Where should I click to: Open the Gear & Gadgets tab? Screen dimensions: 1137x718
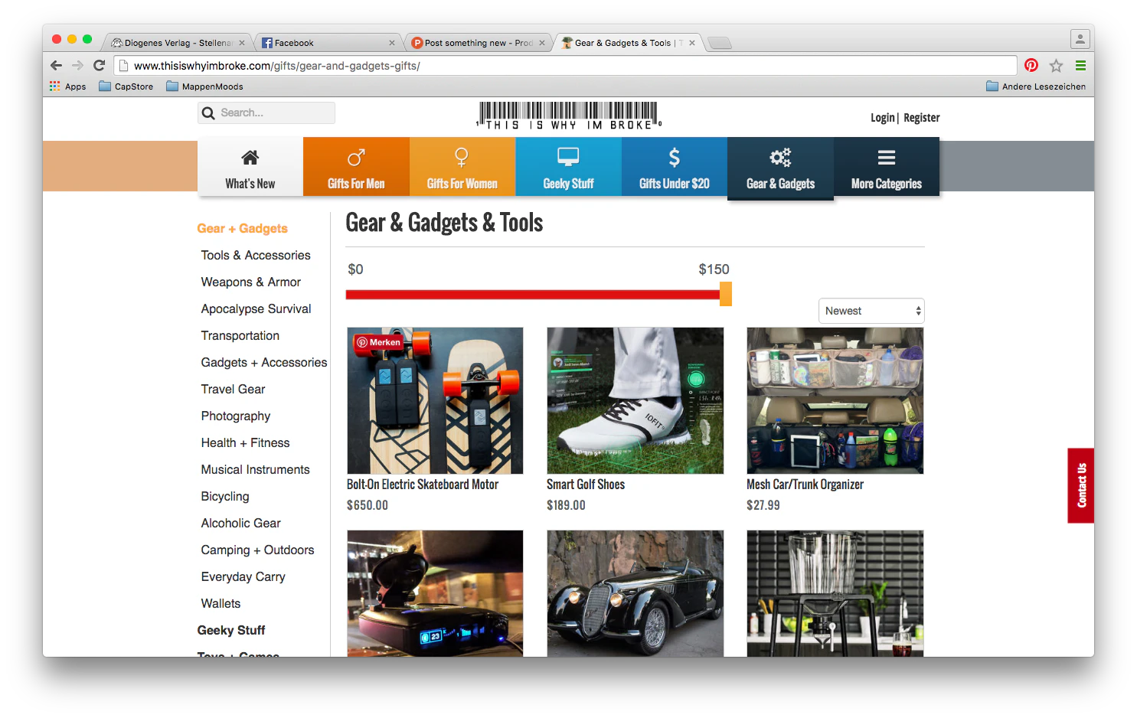coord(780,168)
